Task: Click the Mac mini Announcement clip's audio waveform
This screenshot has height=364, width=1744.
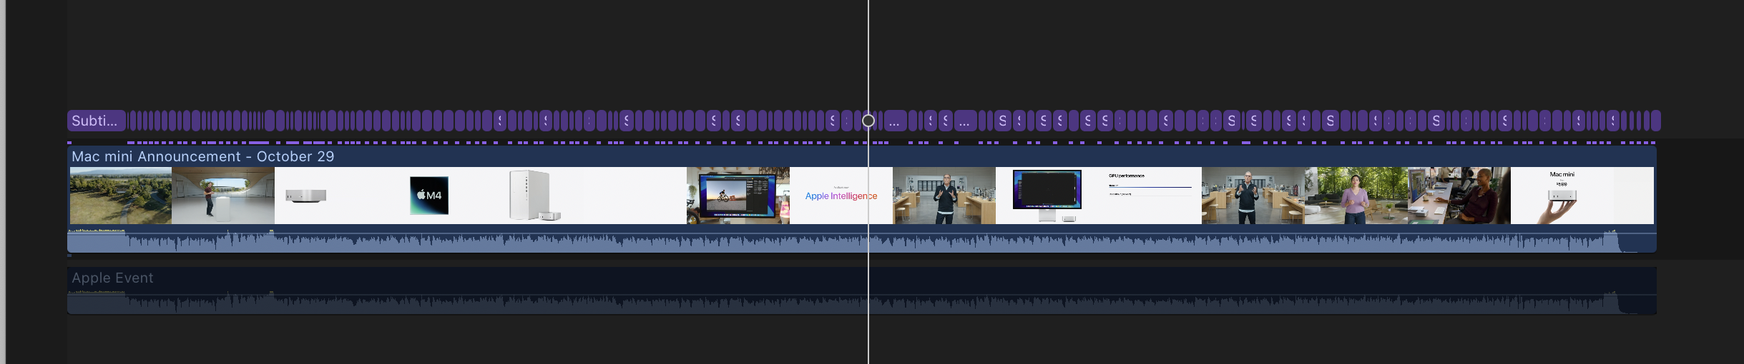Action: (862, 241)
